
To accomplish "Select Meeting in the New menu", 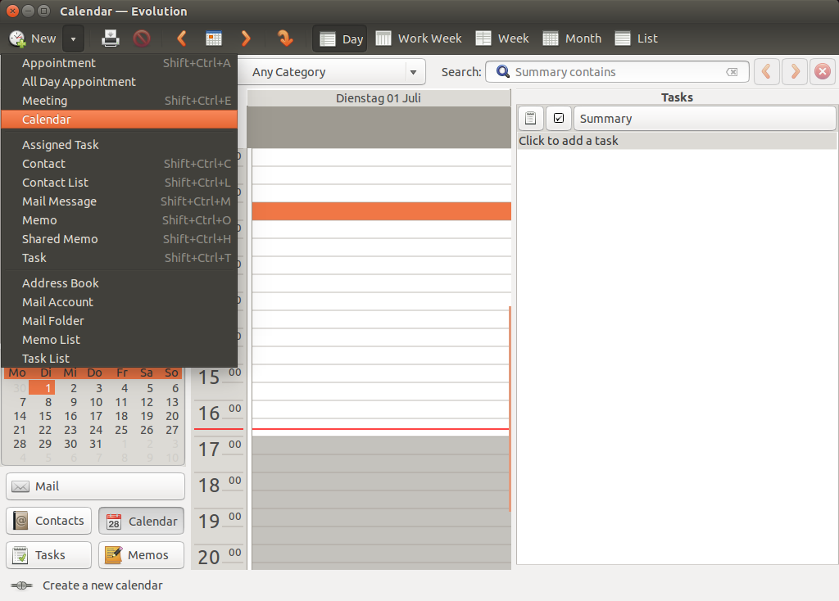I will (x=119, y=101).
